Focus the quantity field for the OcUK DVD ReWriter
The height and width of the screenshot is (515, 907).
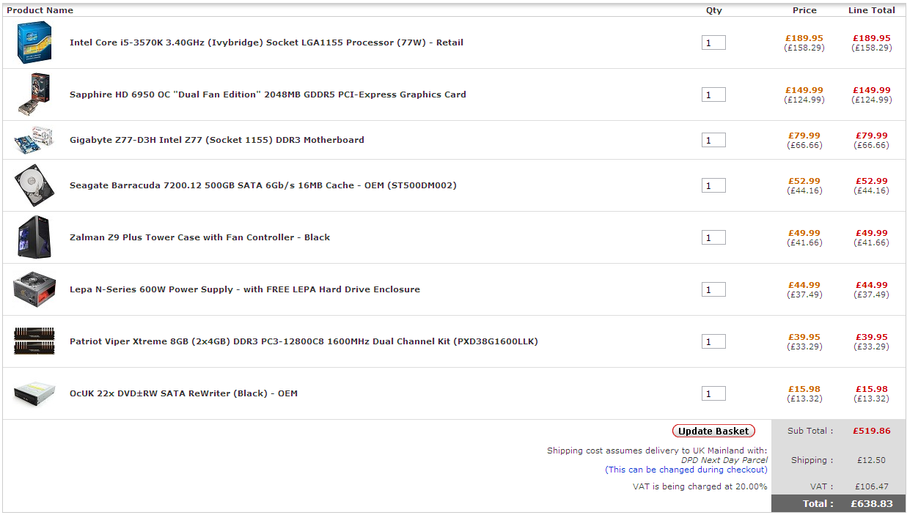coord(713,394)
